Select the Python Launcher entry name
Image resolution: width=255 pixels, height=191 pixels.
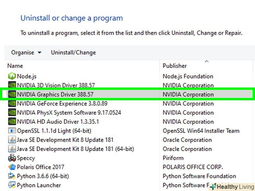click(x=39, y=185)
